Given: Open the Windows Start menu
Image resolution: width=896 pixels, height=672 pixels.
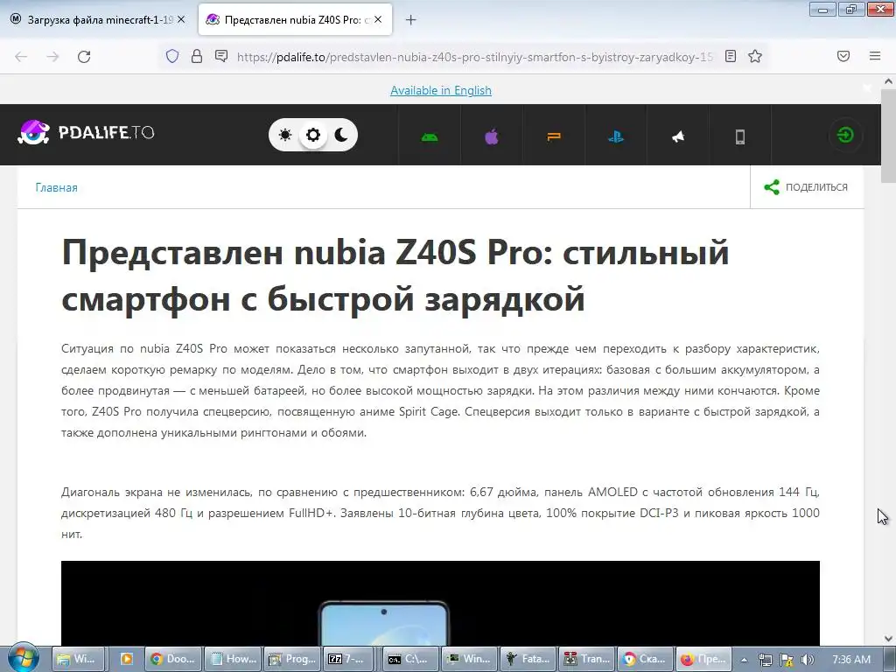Looking at the screenshot, I should [x=23, y=658].
